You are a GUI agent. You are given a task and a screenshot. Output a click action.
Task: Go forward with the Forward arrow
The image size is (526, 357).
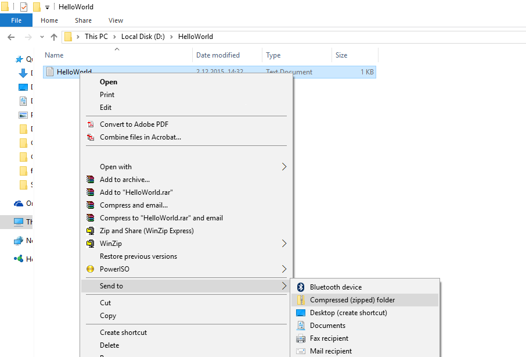click(28, 37)
